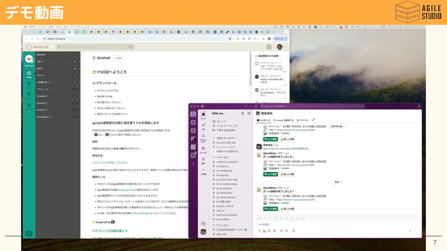Collapse the 外部とのつながり section
447x251 pixels.
click(x=214, y=138)
